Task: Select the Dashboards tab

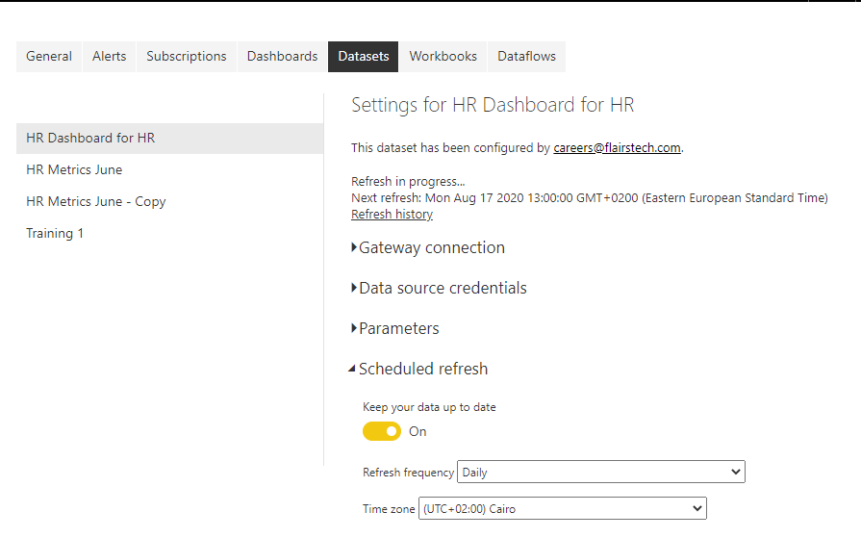Action: [282, 57]
